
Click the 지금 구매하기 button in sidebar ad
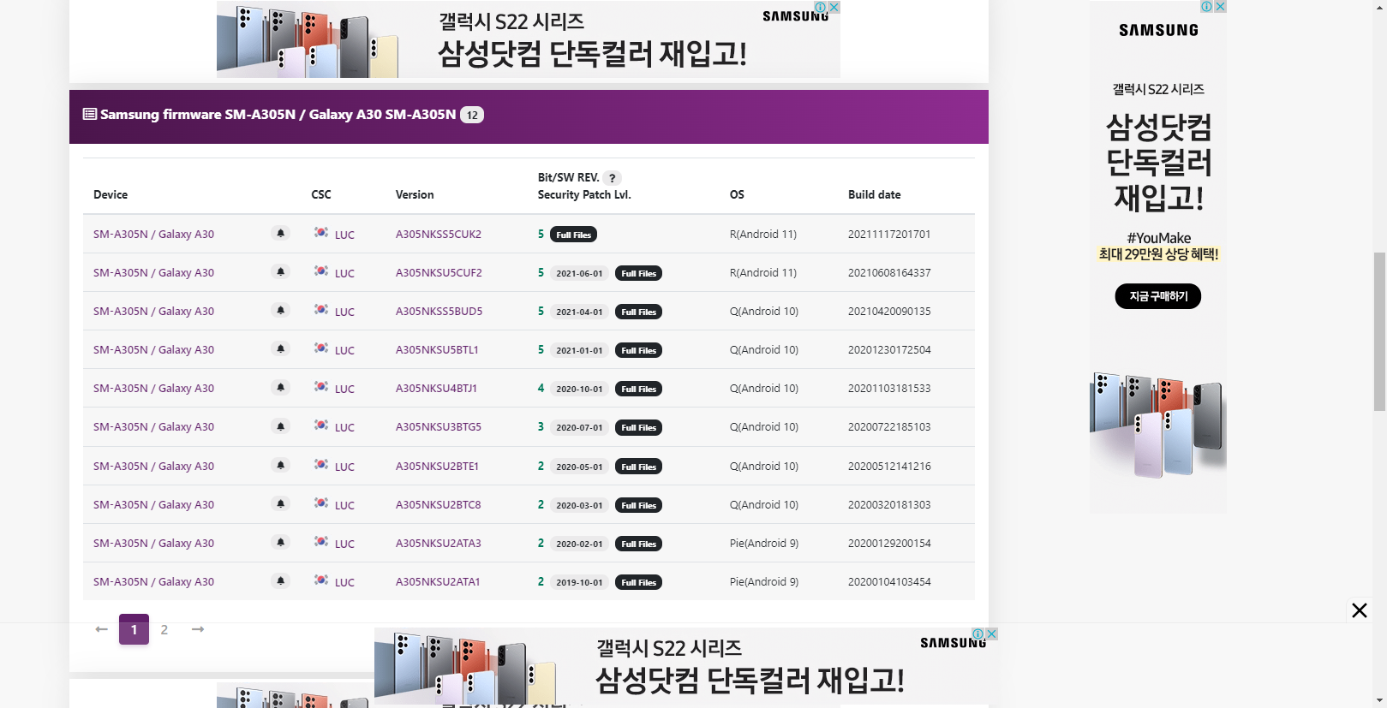click(1157, 296)
